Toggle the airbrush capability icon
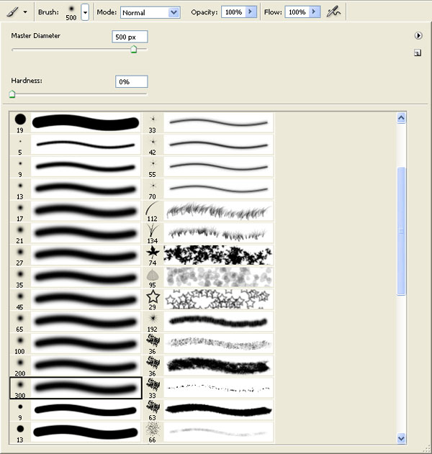Viewport: 432px width, 454px height. click(x=333, y=12)
